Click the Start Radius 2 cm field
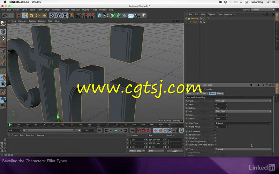This screenshot has width=279, height=174. [x=221, y=108]
